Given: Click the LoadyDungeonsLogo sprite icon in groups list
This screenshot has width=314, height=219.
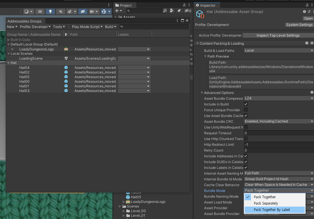Looking at the screenshot, I should pos(66,49).
